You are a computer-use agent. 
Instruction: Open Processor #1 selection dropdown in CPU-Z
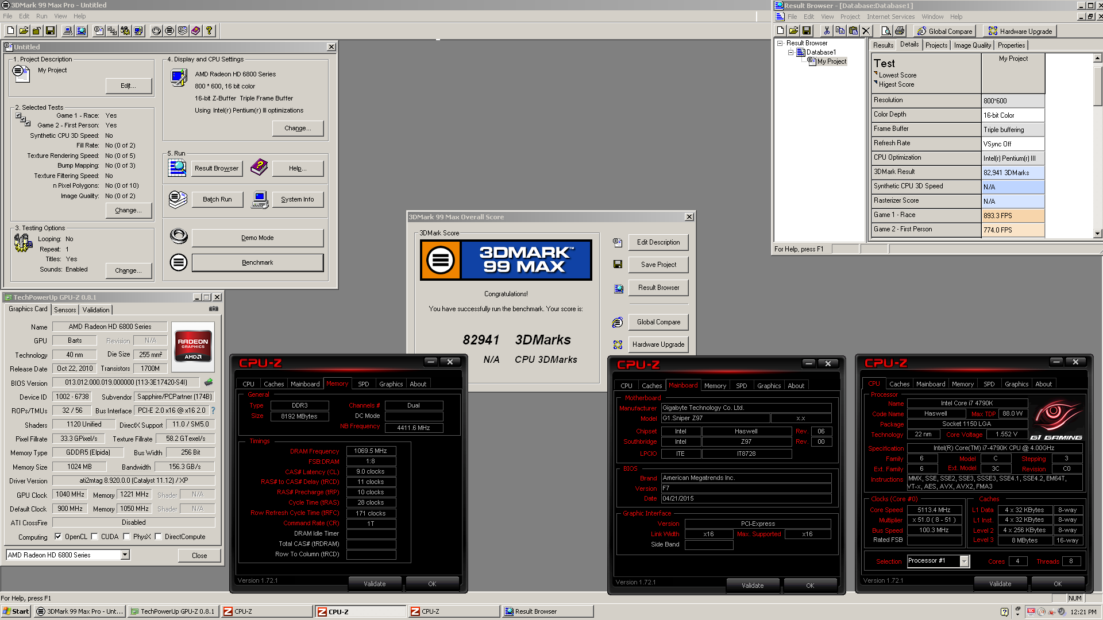965,561
